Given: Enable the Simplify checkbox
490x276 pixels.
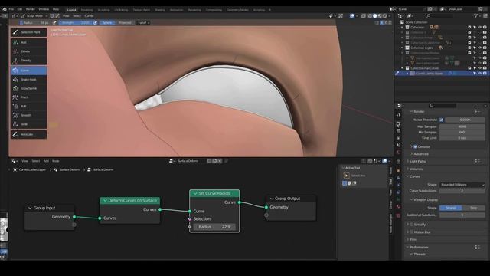Looking at the screenshot, I should pyautogui.click(x=412, y=225).
